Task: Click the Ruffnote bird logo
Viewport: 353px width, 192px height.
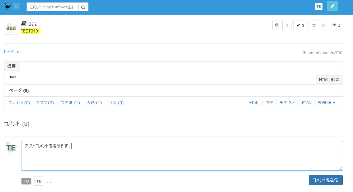Action: [x=8, y=6]
